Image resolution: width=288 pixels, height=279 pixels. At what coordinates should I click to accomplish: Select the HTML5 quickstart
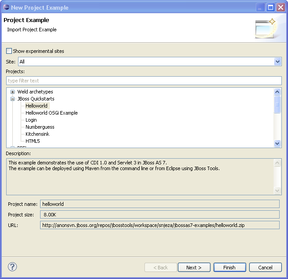[33, 141]
